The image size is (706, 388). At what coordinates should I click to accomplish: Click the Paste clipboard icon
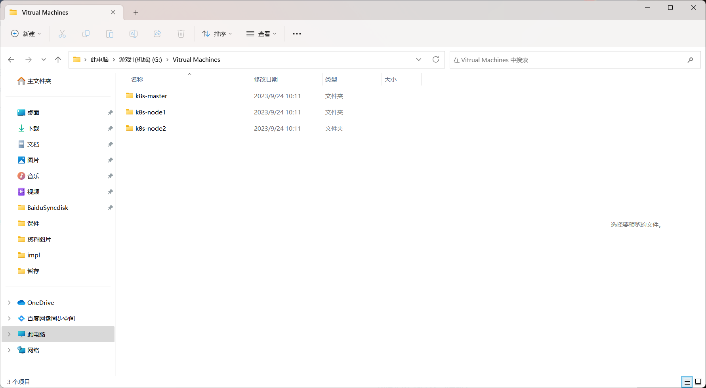tap(110, 34)
